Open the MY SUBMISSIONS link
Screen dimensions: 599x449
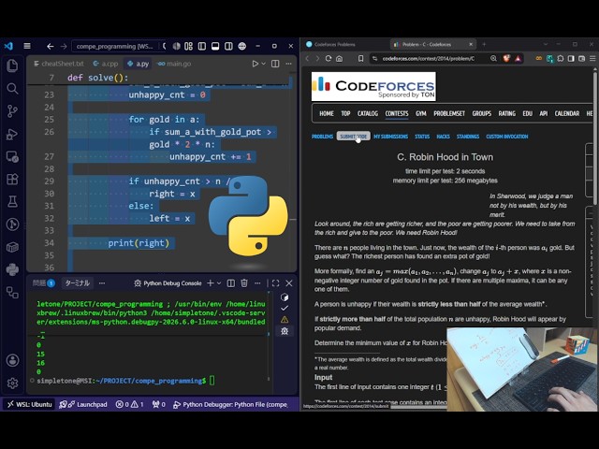[391, 137]
